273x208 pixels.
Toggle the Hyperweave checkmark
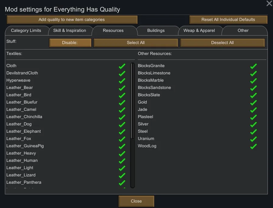[122, 80]
